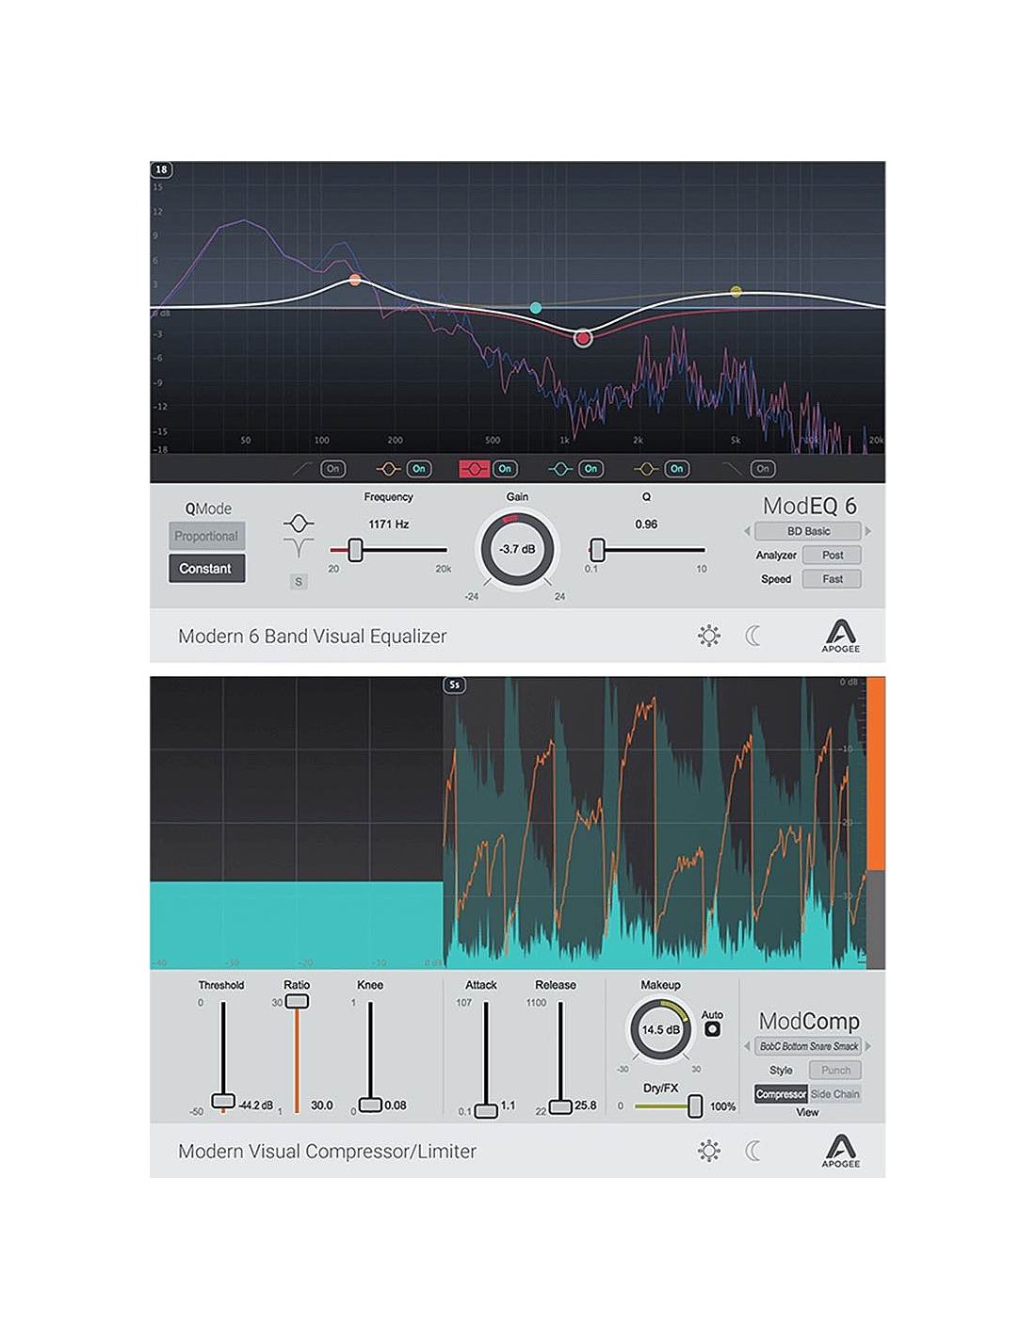Image resolution: width=1036 pixels, height=1339 pixels.
Task: Change compressor Style from Punch
Action: 834,1071
